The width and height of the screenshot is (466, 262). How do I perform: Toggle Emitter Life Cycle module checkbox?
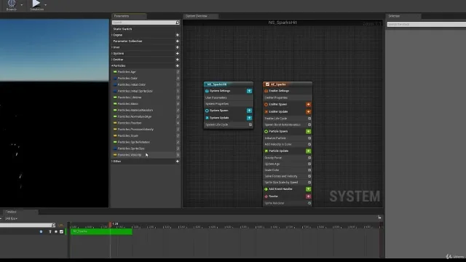point(309,119)
